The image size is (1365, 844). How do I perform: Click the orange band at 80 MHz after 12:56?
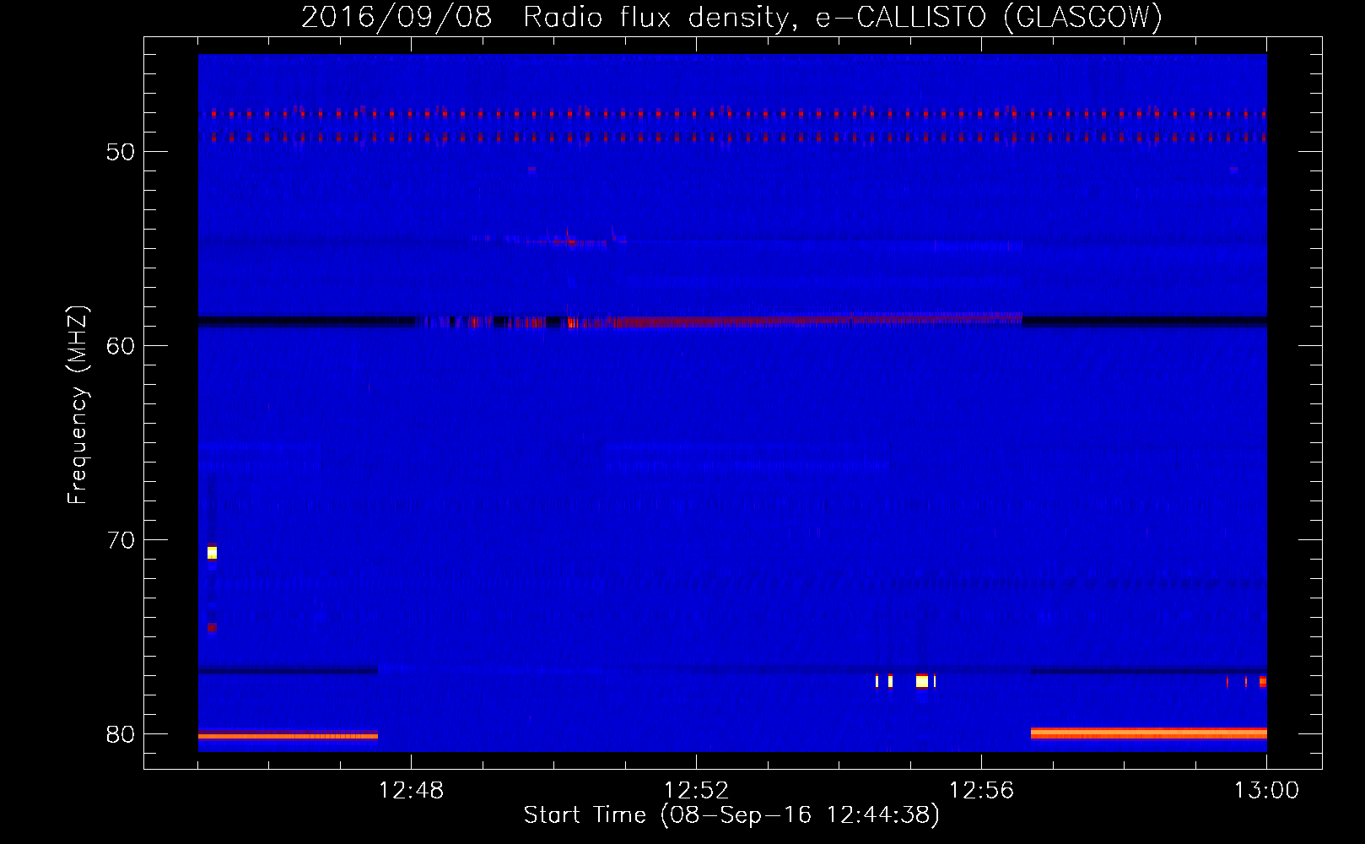pyautogui.click(x=1148, y=733)
